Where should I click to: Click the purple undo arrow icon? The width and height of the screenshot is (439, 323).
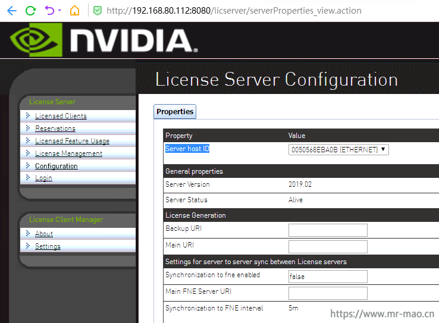pyautogui.click(x=49, y=11)
